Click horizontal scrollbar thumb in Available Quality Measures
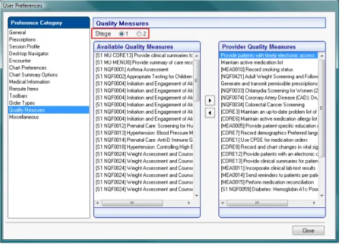This screenshot has width=341, height=246. tap(132, 203)
